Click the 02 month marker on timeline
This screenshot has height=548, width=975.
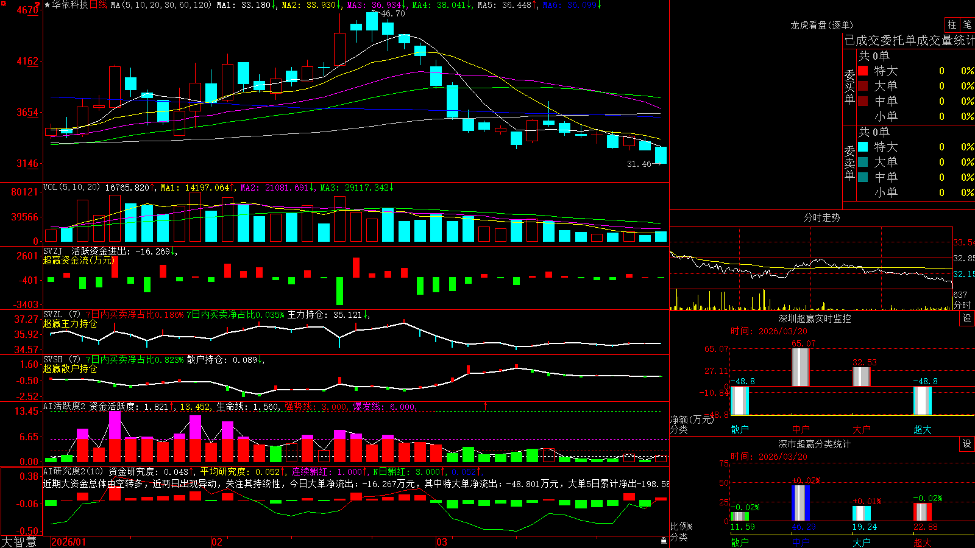[217, 542]
